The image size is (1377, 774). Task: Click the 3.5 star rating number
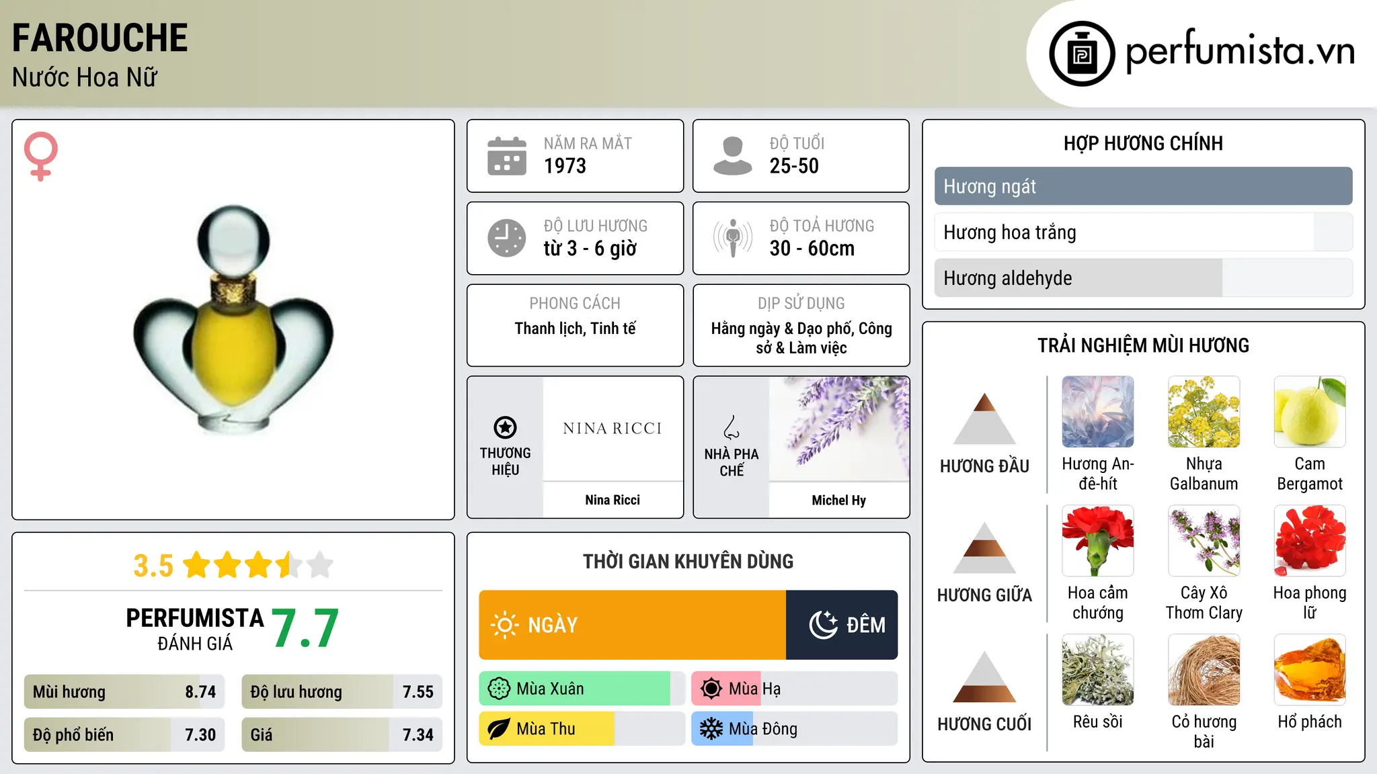153,566
